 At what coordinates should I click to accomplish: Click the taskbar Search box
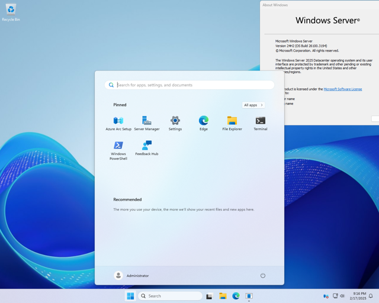tap(171, 296)
